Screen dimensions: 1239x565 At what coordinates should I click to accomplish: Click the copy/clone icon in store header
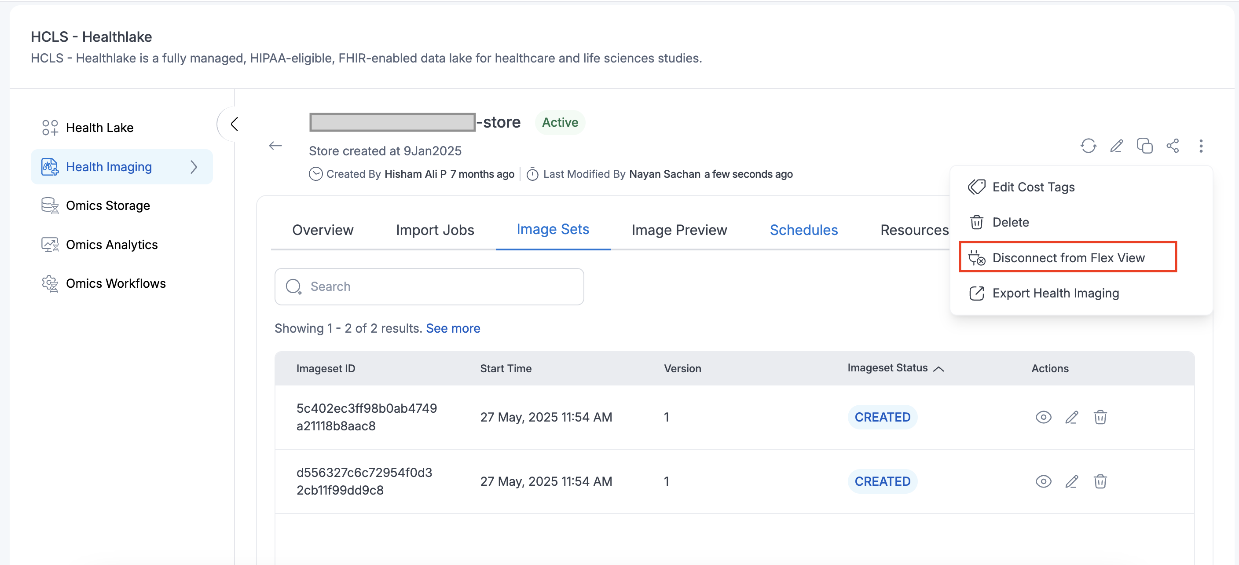(x=1144, y=146)
